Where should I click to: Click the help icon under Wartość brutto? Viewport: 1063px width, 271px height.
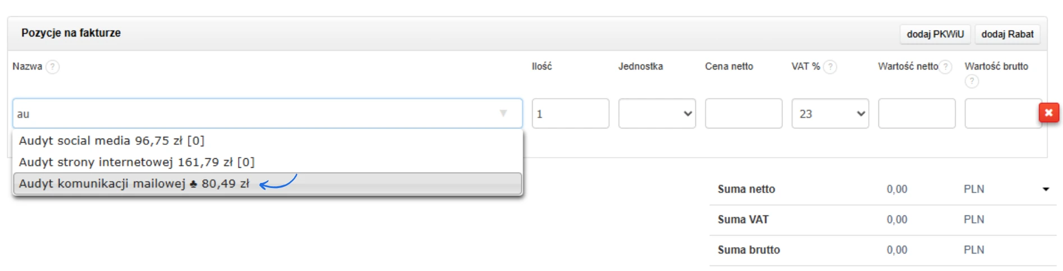pos(972,81)
